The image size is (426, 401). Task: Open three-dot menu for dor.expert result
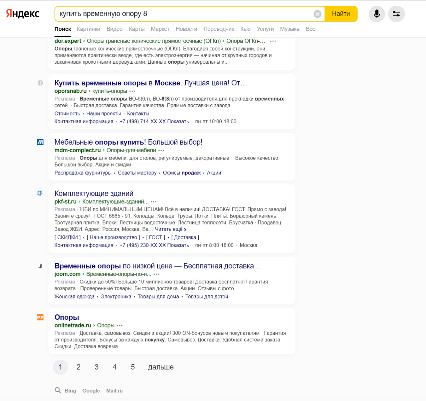tap(273, 41)
